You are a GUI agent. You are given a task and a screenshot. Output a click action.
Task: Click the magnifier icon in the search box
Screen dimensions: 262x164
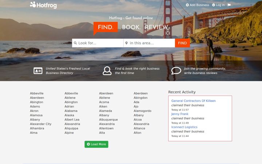pos(75,43)
